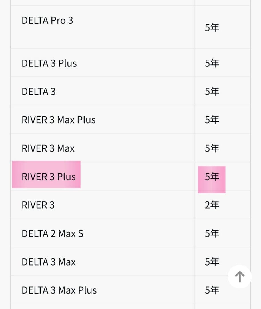Click the 5年 value for DELTA 2 Max S

212,234
